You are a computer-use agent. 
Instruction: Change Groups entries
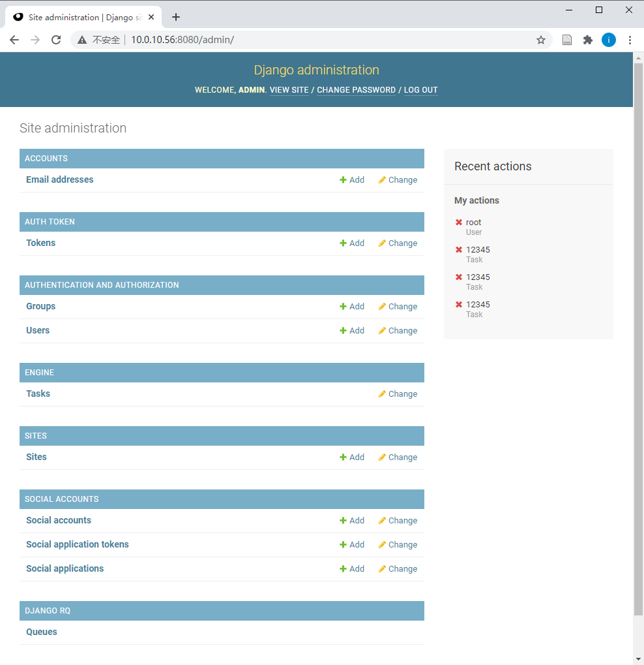pyautogui.click(x=398, y=306)
